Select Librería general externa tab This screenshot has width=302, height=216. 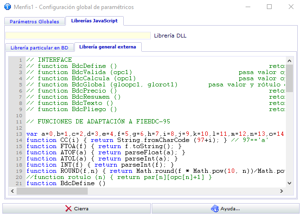pyautogui.click(x=108, y=47)
